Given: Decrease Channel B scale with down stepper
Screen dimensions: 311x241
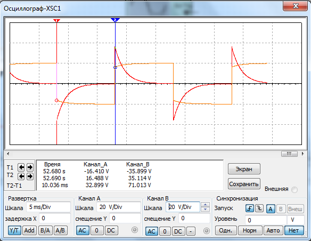Looking at the screenshot, I should tap(205, 209).
